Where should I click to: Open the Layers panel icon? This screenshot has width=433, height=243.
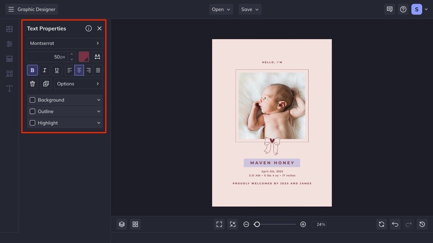(x=122, y=224)
